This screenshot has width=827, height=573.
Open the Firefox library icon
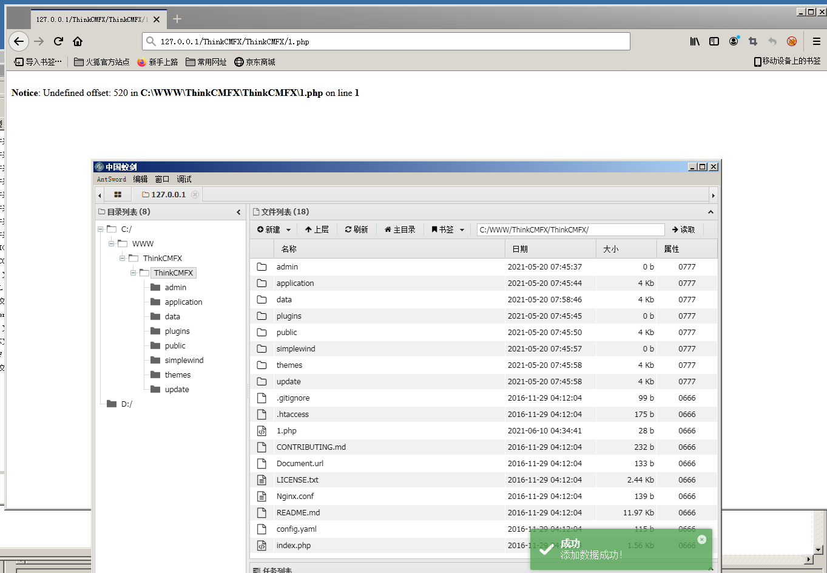click(x=695, y=41)
